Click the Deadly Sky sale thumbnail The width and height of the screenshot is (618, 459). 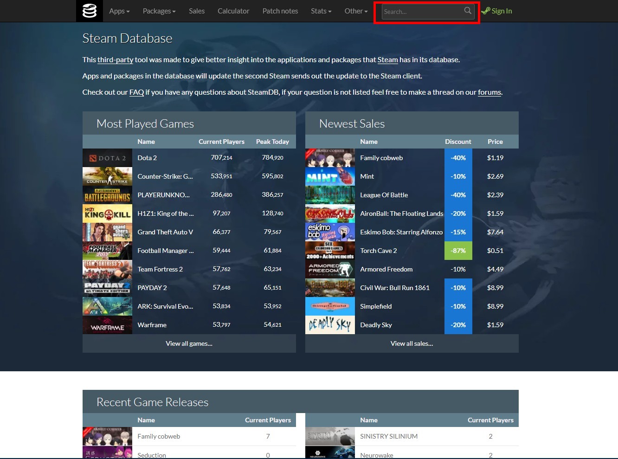pyautogui.click(x=330, y=325)
